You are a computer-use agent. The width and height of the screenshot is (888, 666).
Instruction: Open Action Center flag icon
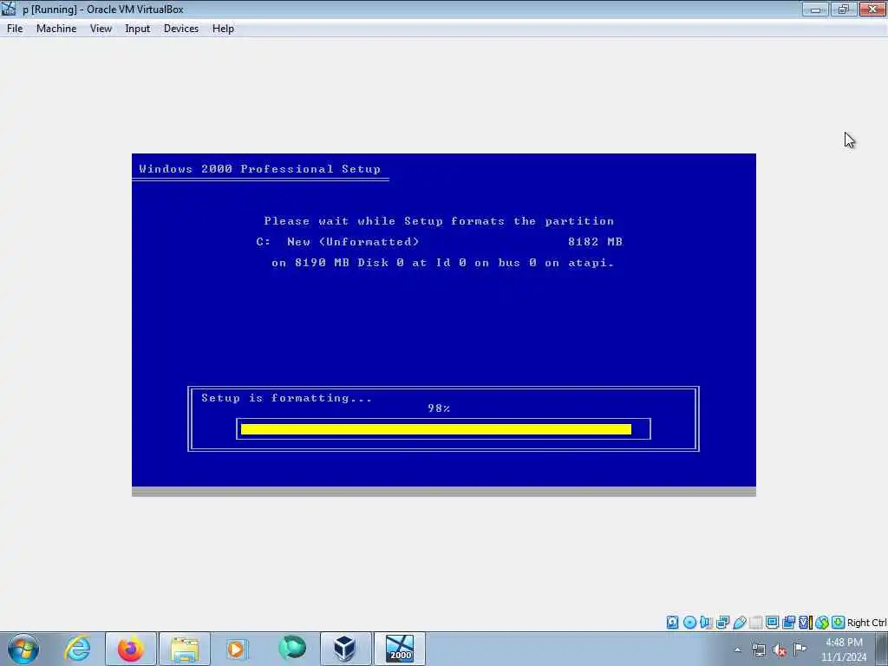coord(800,649)
